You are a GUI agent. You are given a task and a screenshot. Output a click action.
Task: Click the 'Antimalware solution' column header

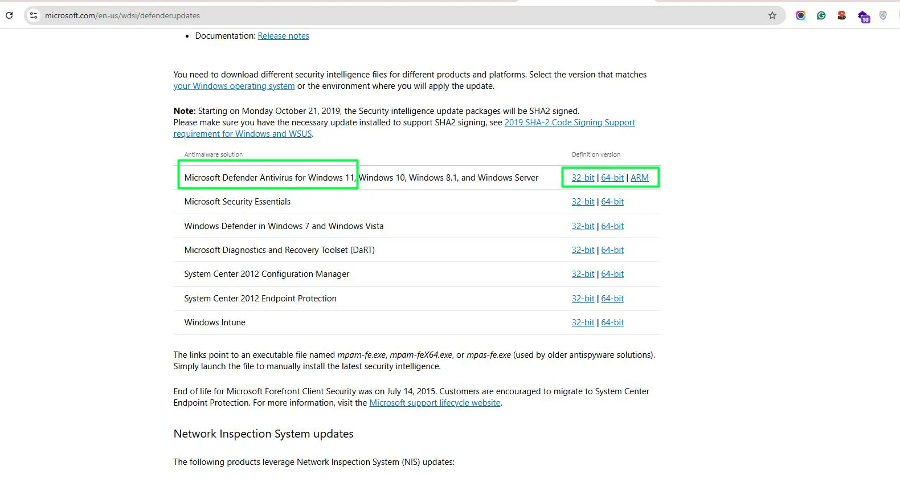click(213, 154)
